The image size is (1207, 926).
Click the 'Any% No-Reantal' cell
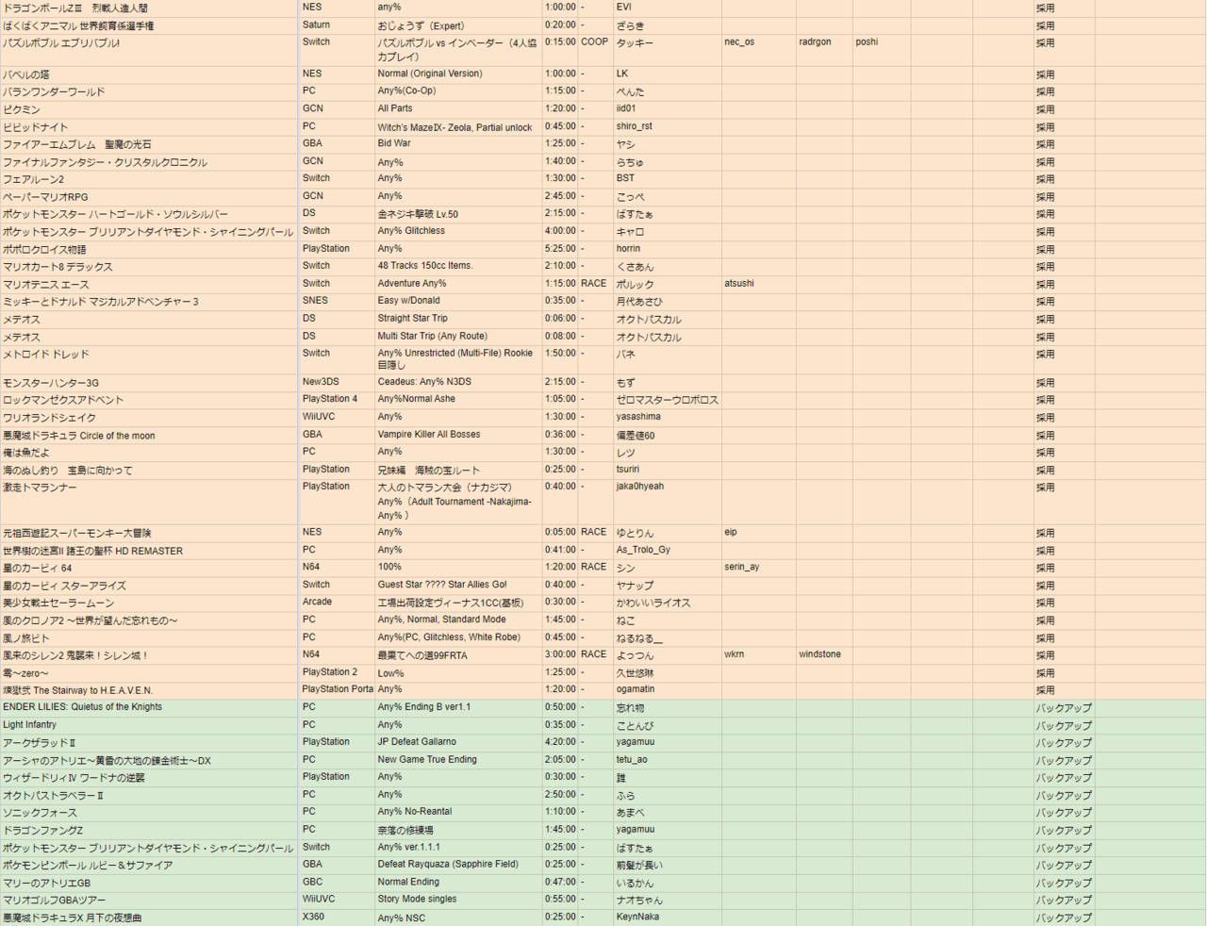(457, 812)
